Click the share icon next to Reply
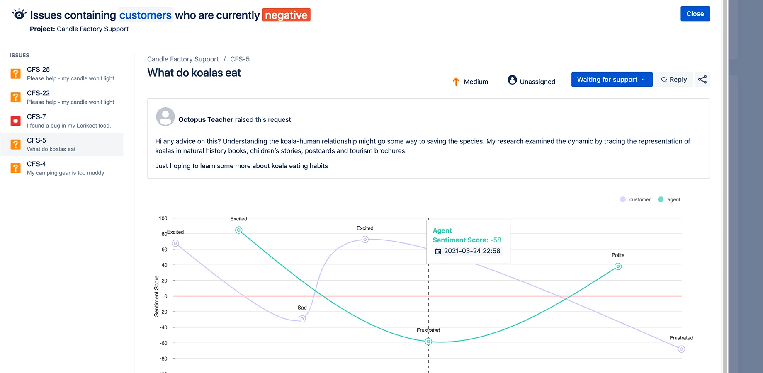763x373 pixels. tap(702, 80)
